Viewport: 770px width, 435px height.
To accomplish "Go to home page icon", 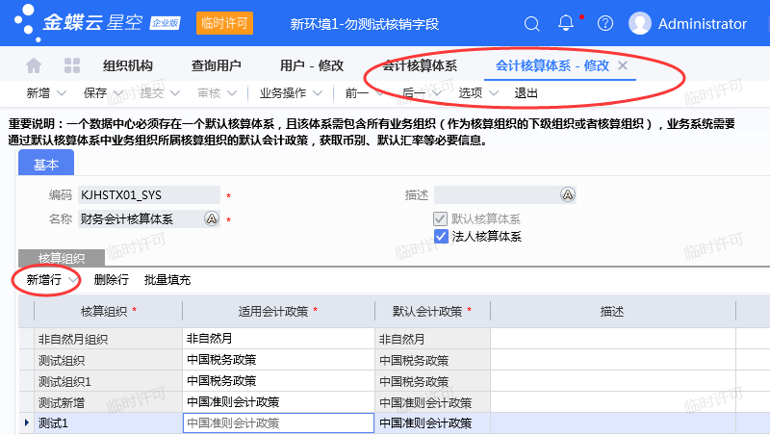I will point(34,65).
